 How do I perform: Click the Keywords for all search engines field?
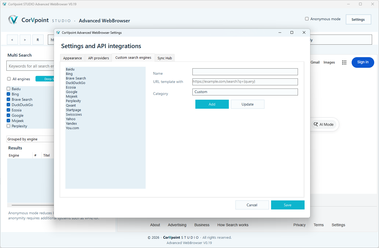click(x=30, y=66)
